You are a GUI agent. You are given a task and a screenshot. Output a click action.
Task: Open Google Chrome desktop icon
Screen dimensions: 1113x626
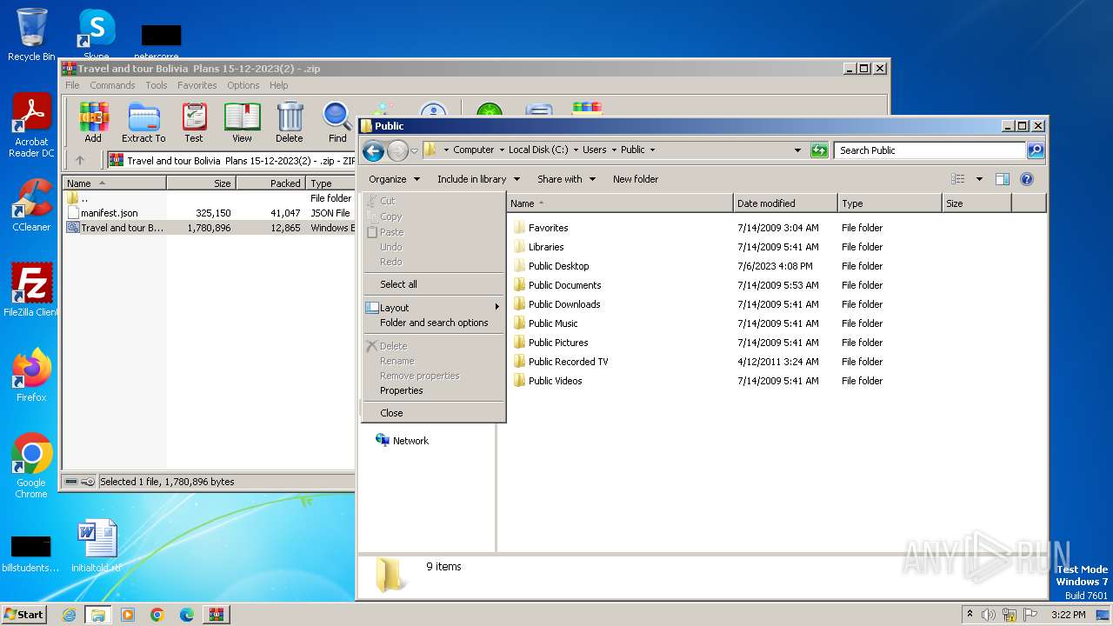(31, 465)
